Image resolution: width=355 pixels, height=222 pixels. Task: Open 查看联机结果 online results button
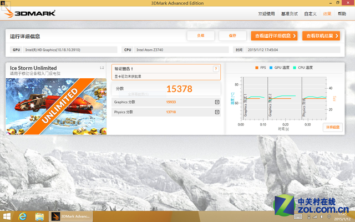pos(321,36)
